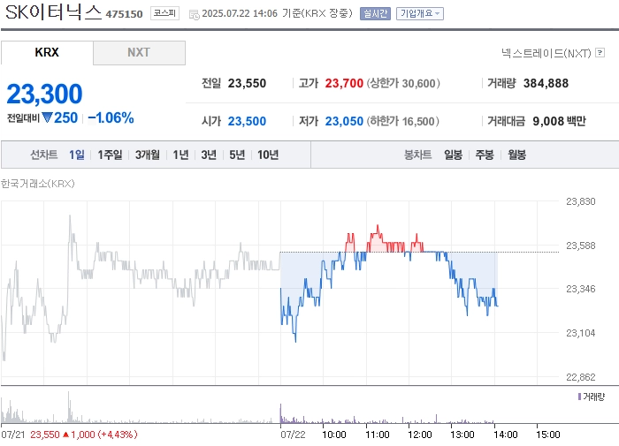Image resolution: width=619 pixels, height=446 pixels.
Task: Select the 1일 line chart period
Action: click(77, 155)
